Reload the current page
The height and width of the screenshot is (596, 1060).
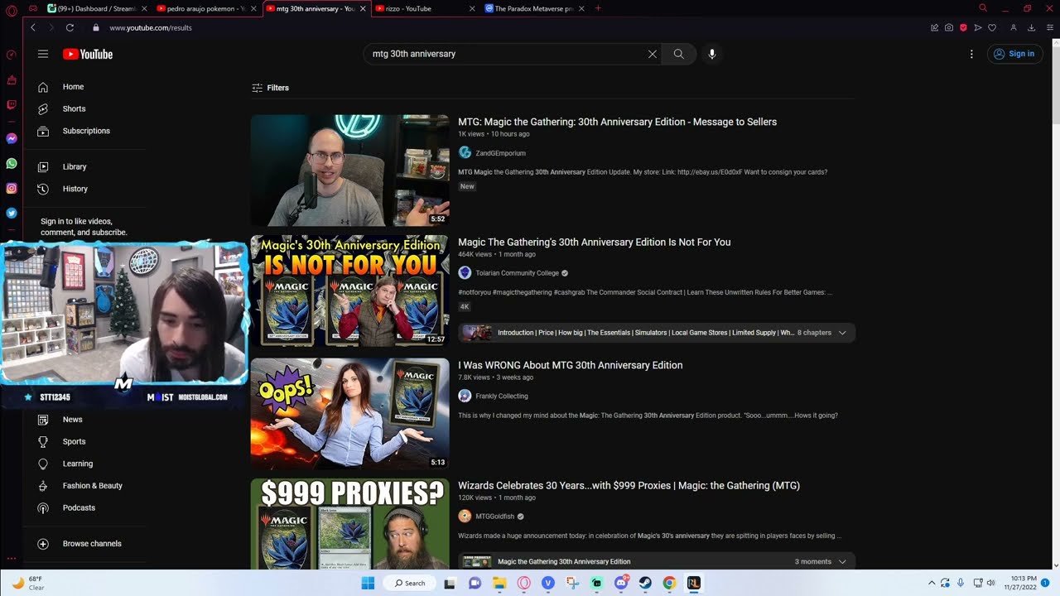coord(70,27)
